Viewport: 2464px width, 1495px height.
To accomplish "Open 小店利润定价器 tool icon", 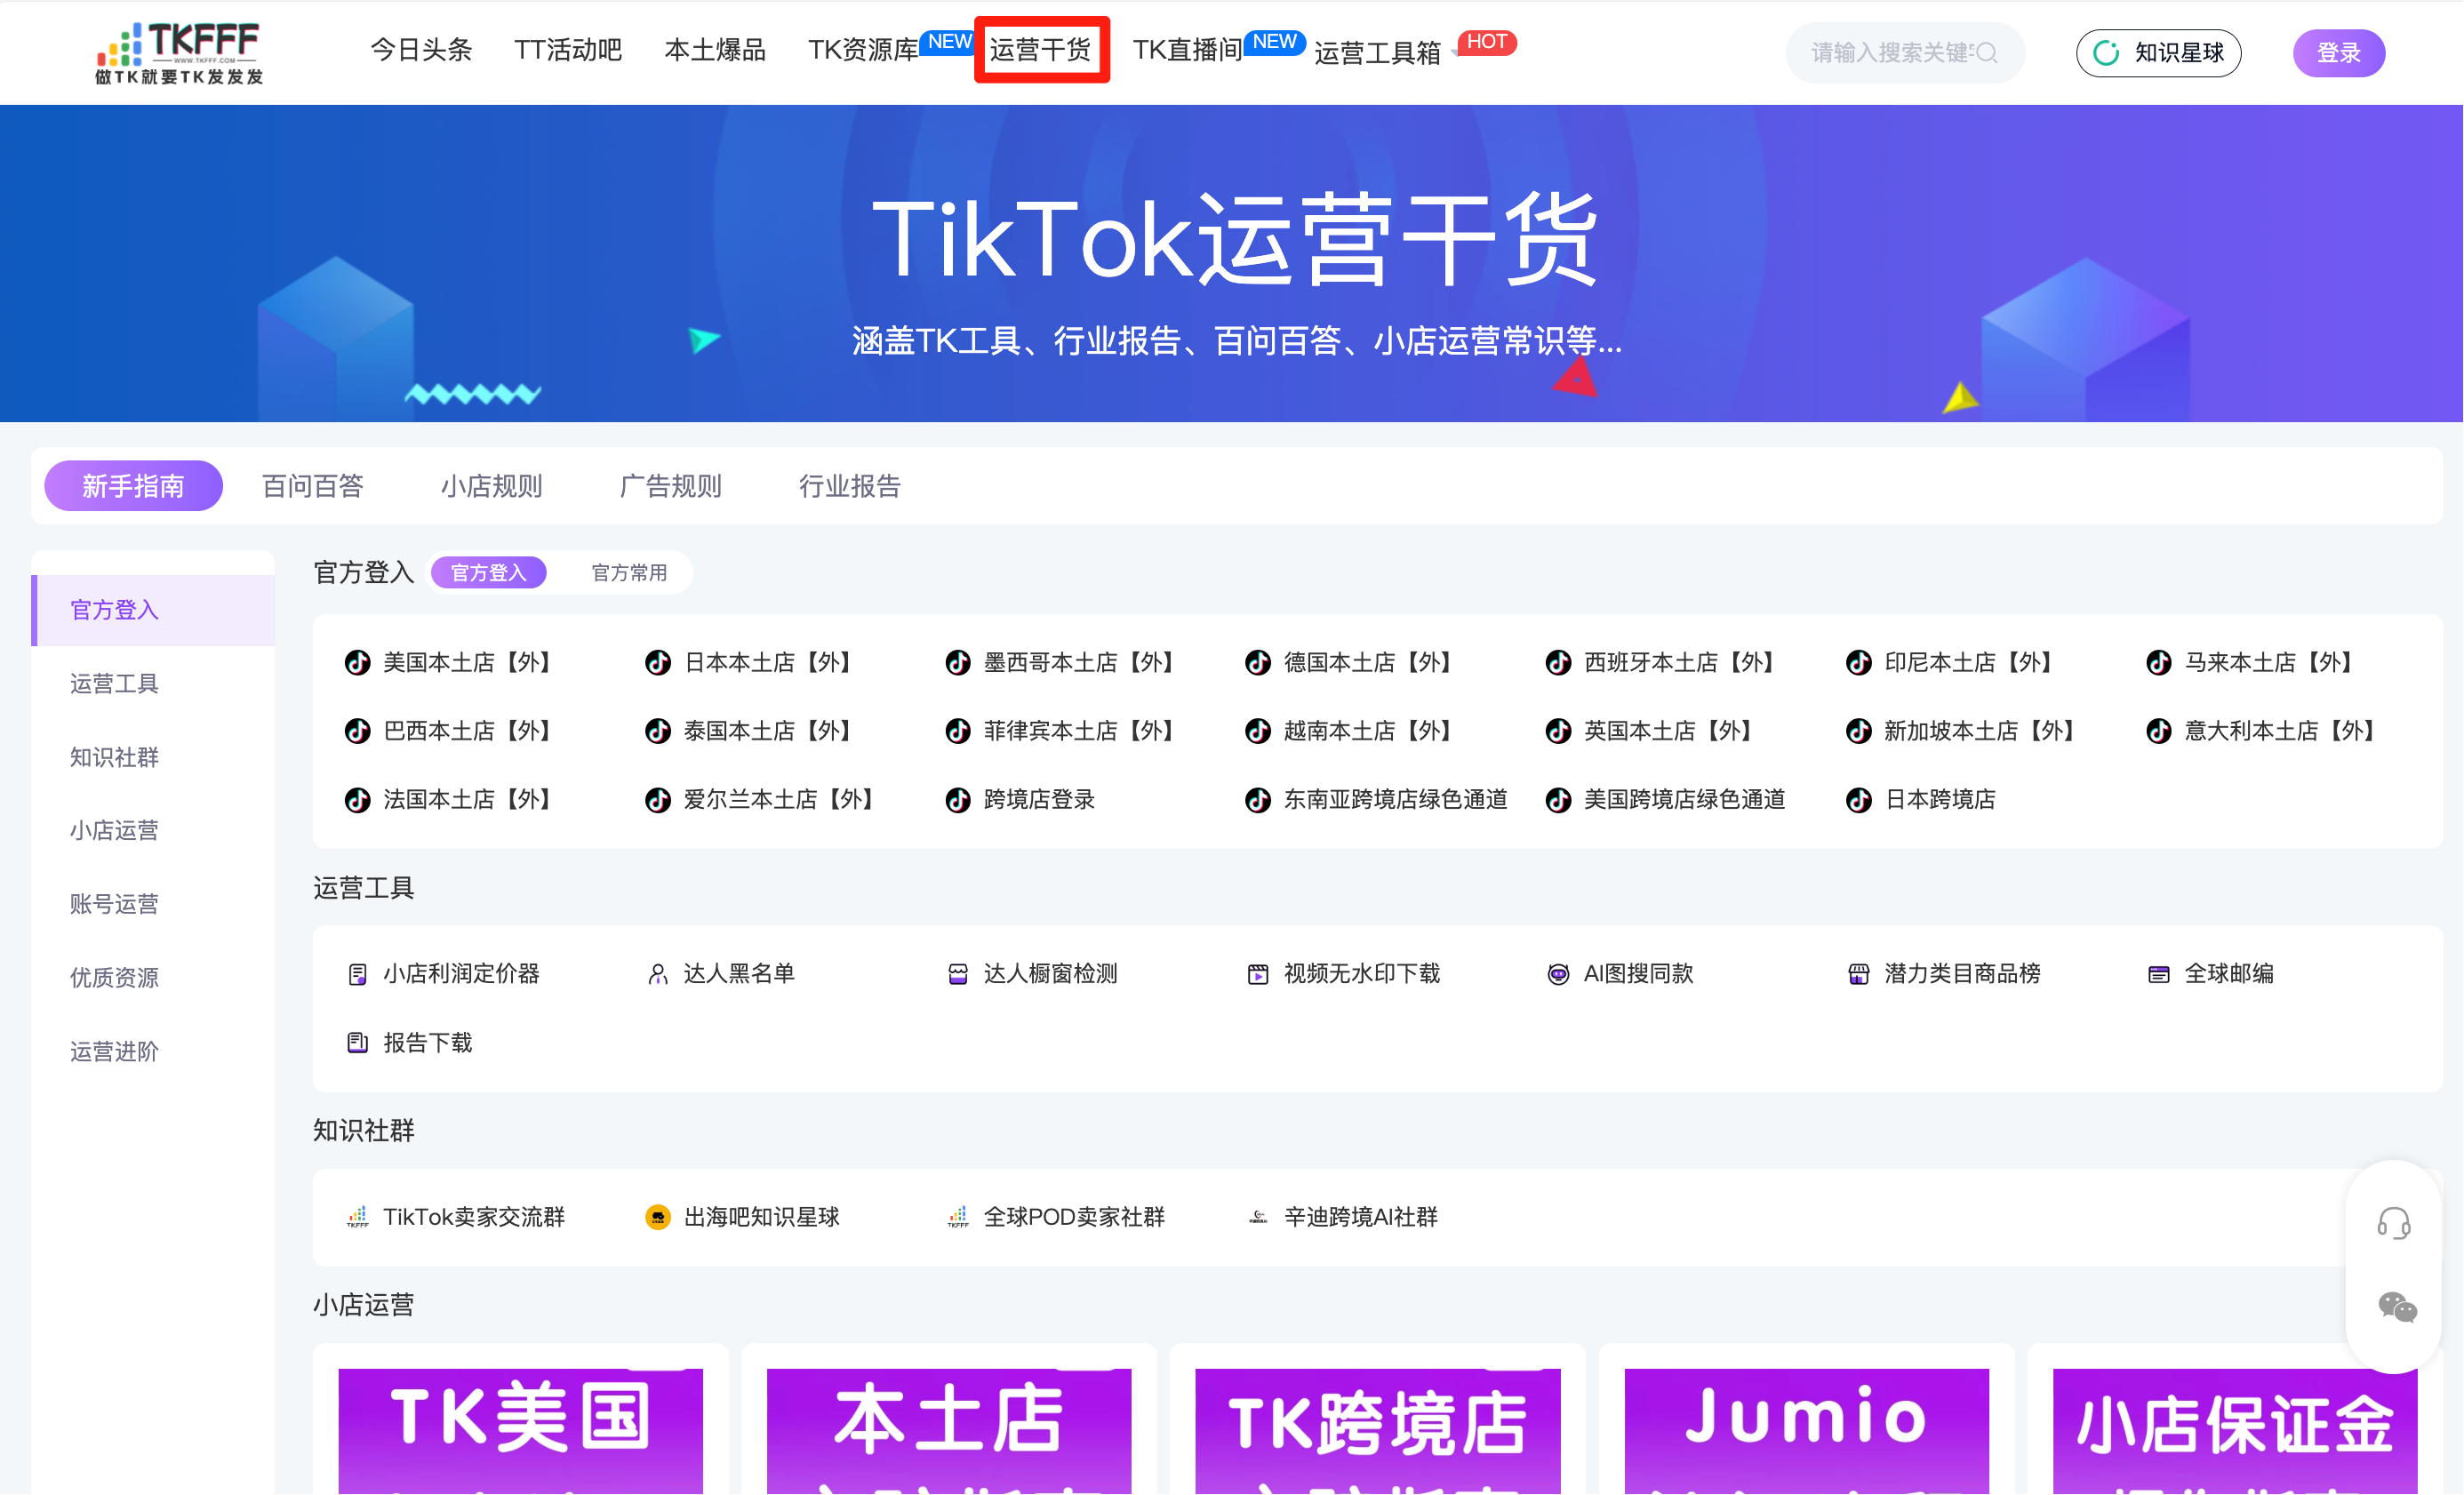I will pyautogui.click(x=357, y=974).
